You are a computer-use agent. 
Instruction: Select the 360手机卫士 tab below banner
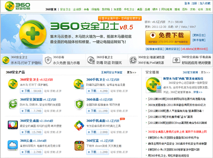pyautogui.click(x=106, y=60)
